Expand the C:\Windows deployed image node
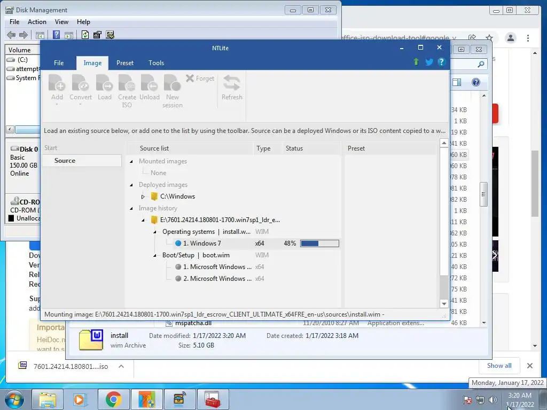 pyautogui.click(x=143, y=196)
